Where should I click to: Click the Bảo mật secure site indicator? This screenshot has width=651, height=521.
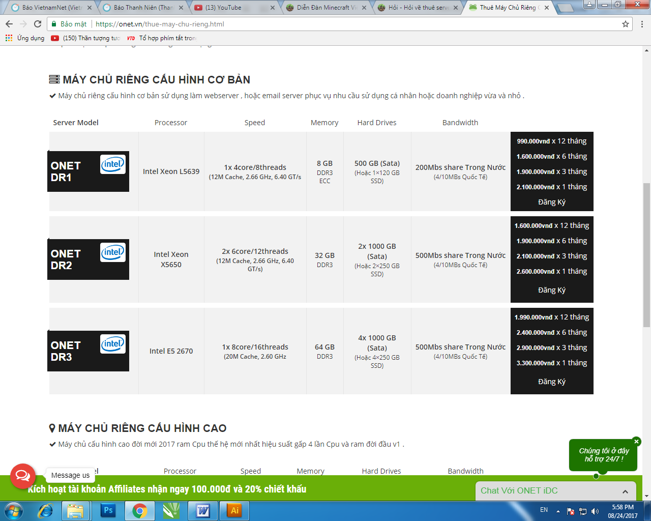pyautogui.click(x=69, y=24)
